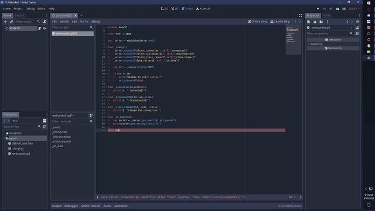The image size is (375, 211).
Task: Switch to the Import dock tab
Action: [x=19, y=16]
